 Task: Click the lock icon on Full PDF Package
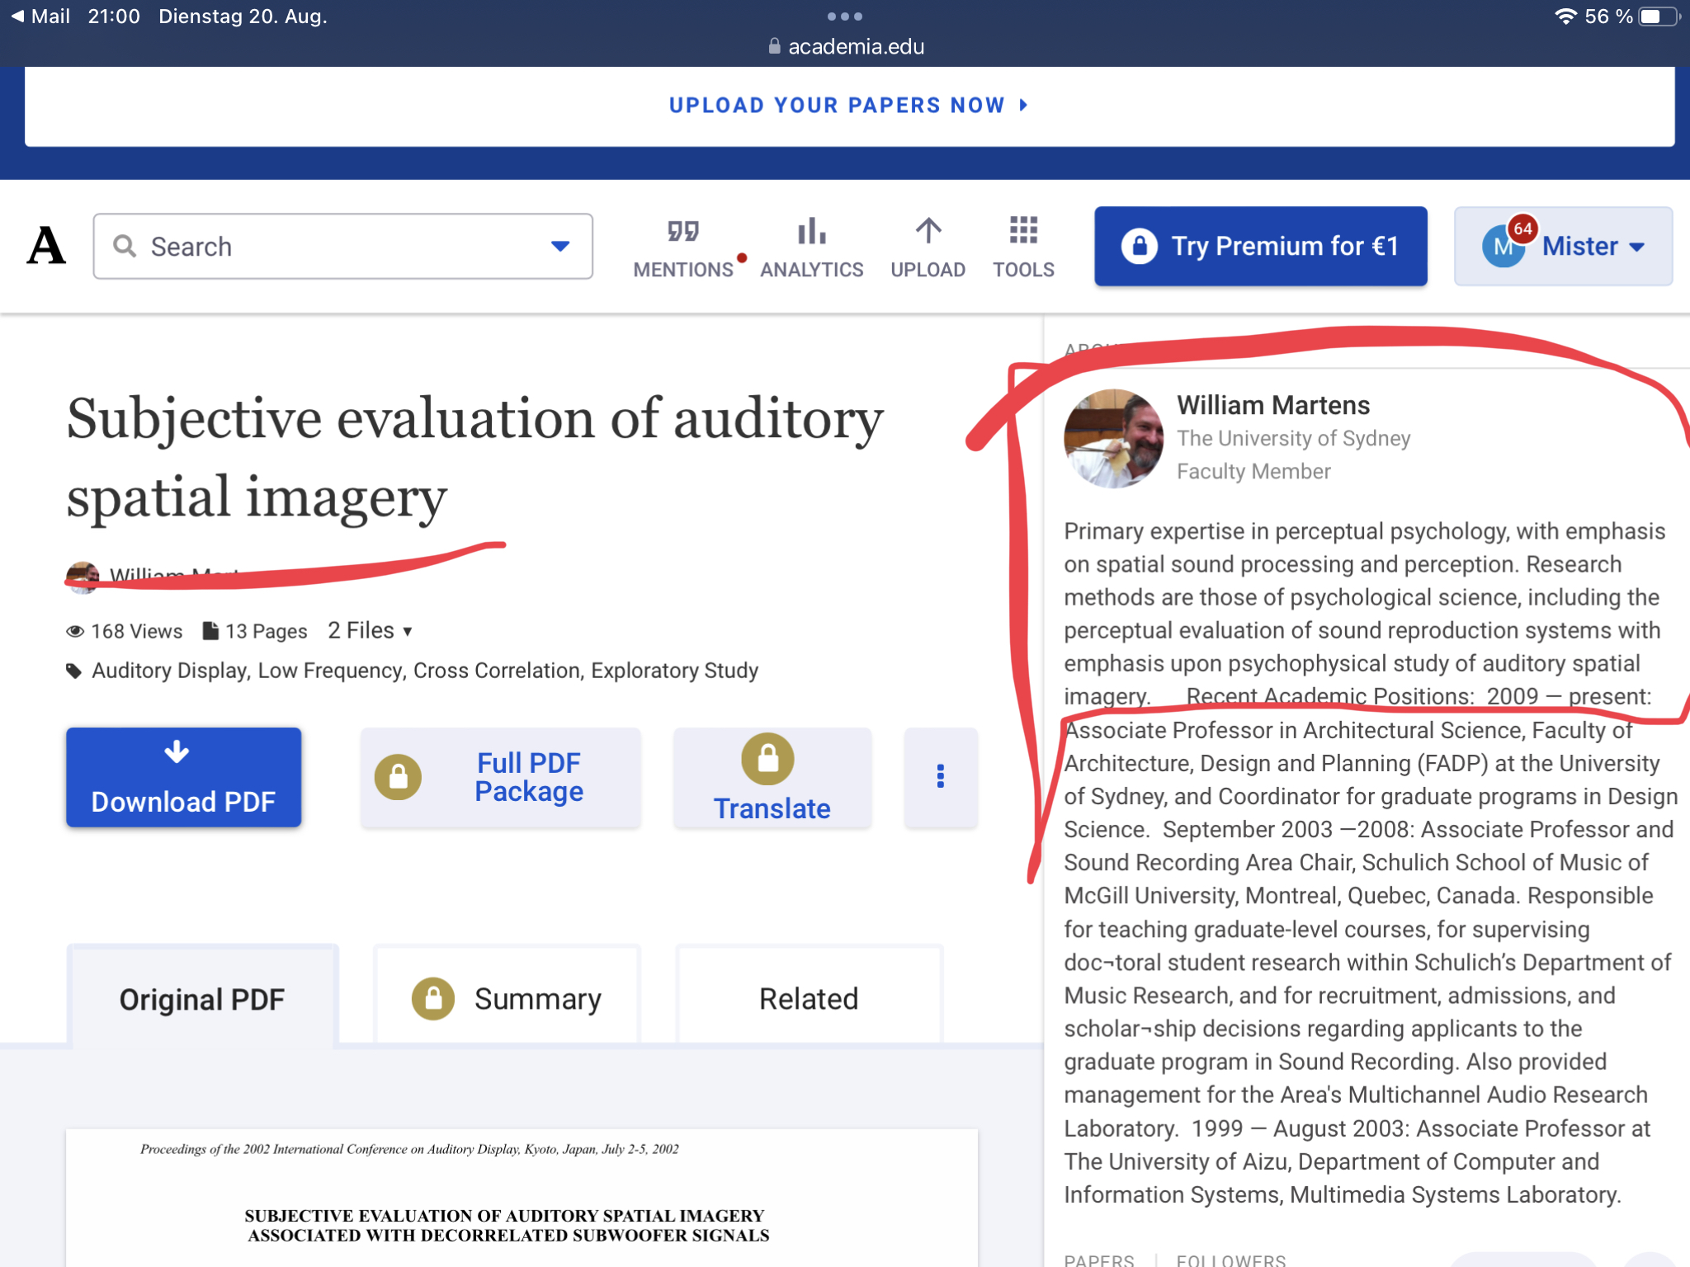click(399, 777)
